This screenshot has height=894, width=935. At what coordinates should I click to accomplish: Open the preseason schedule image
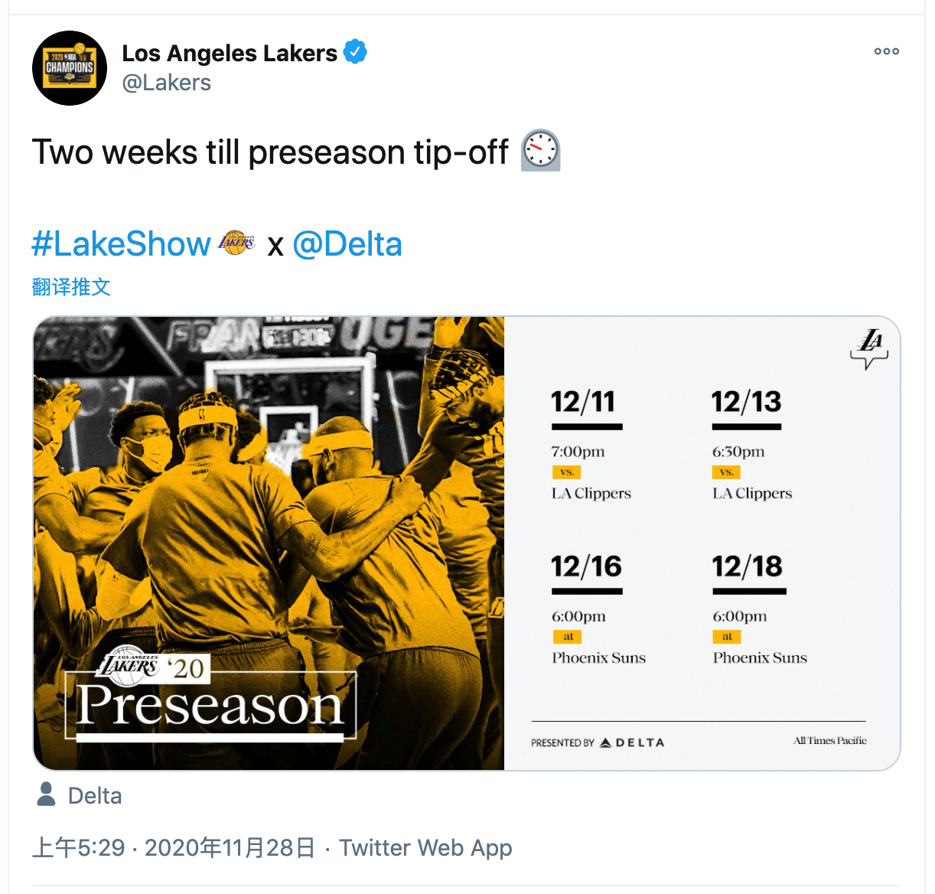467,543
